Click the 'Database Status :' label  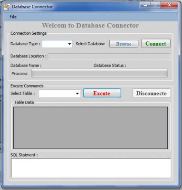[x=110, y=66]
